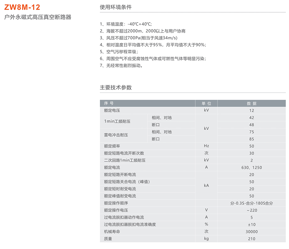Select the 户外永磁式高压真空断路器 subtitle
The width and height of the screenshot is (289, 249).
pos(38,17)
